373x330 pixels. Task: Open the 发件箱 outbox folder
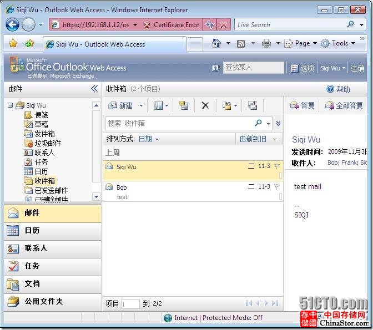coord(39,134)
